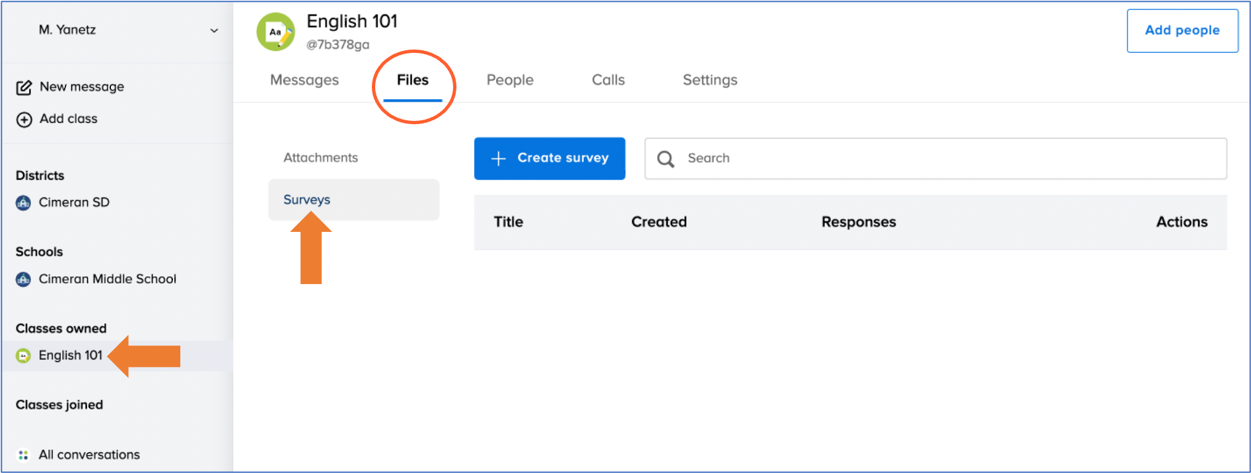1251x473 pixels.
Task: Expand the M. Yanetz account dropdown
Action: pos(213,30)
